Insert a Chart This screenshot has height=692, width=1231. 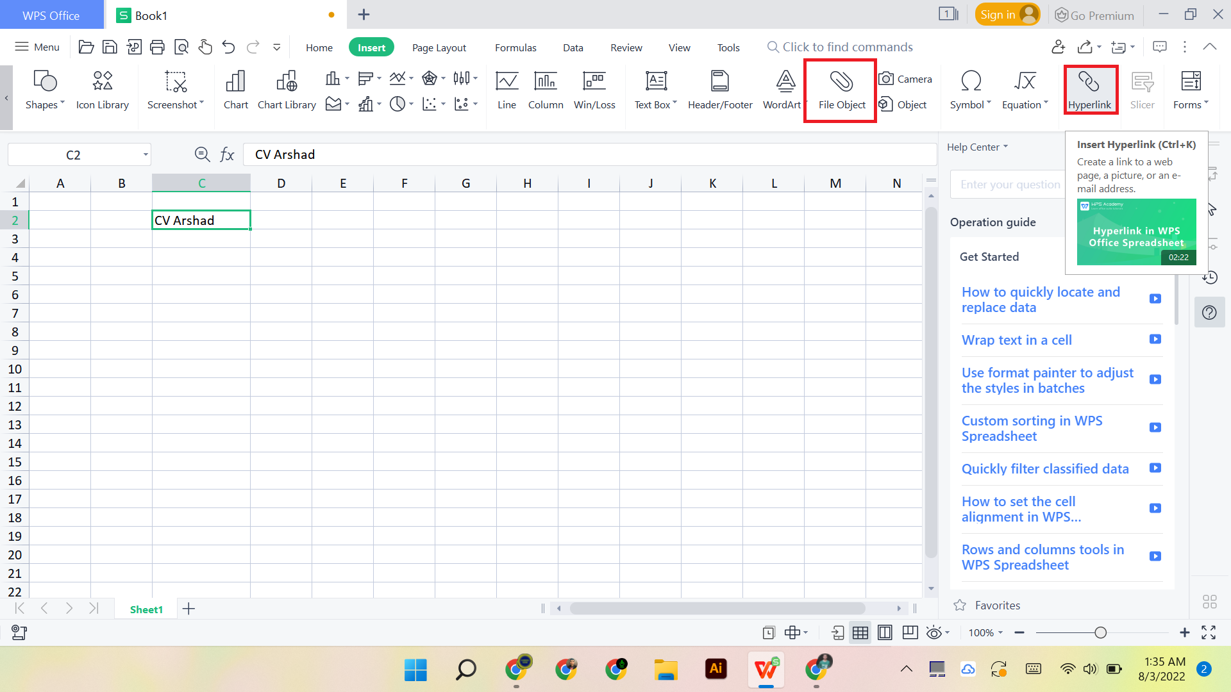click(x=235, y=90)
